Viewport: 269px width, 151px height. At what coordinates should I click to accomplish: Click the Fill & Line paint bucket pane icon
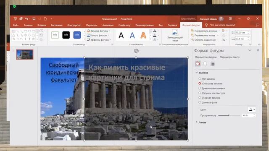point(198,64)
